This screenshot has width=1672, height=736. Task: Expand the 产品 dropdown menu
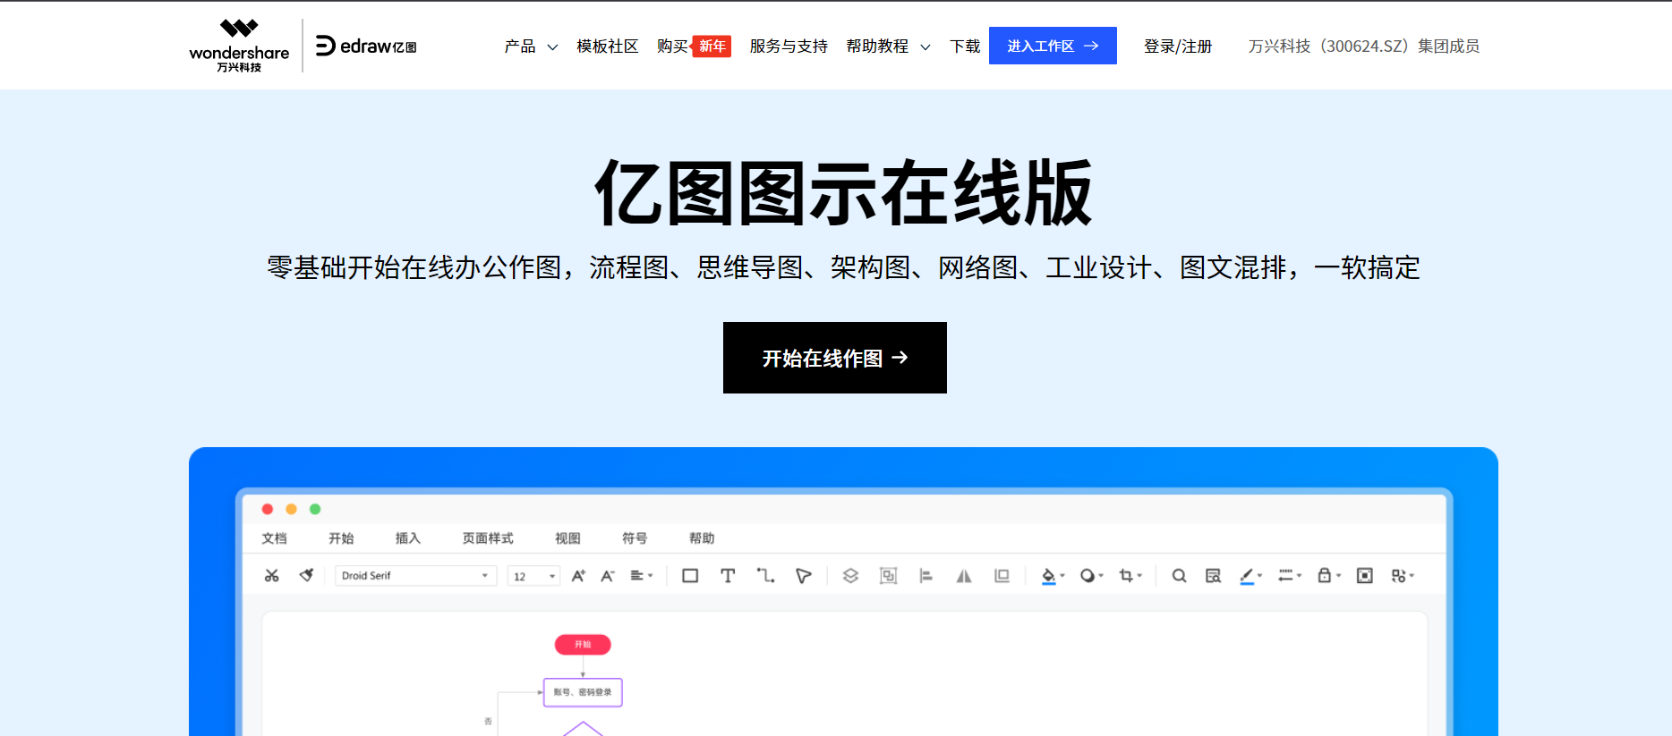pyautogui.click(x=531, y=47)
